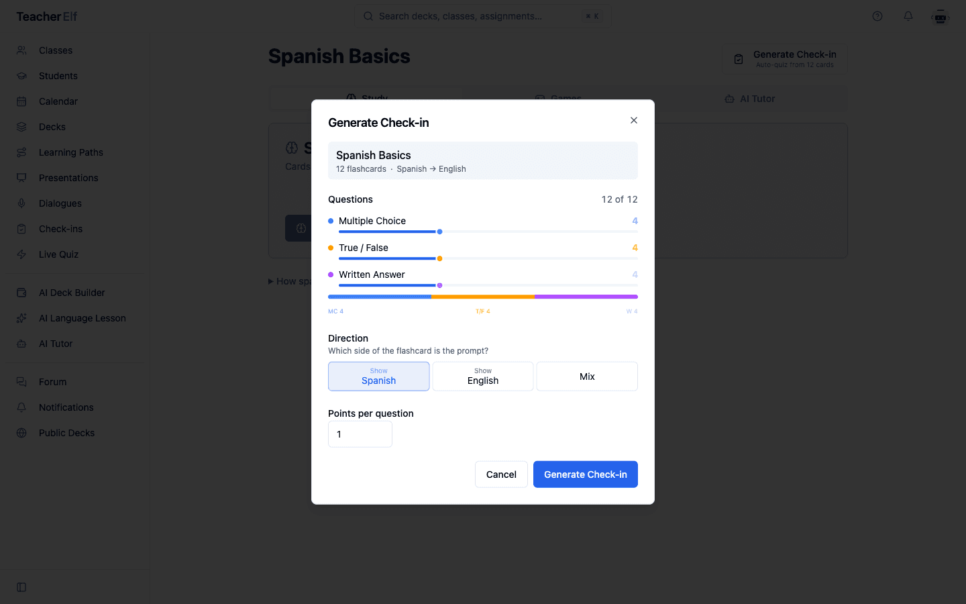Expand the 'How sp...' disclosure triangle
The width and height of the screenshot is (966, 604).
271,281
